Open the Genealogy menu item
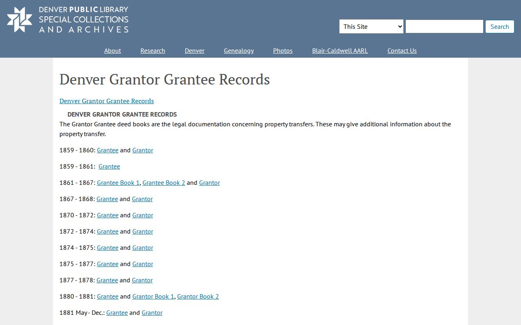Viewport: 521px width, 325px height. click(239, 50)
